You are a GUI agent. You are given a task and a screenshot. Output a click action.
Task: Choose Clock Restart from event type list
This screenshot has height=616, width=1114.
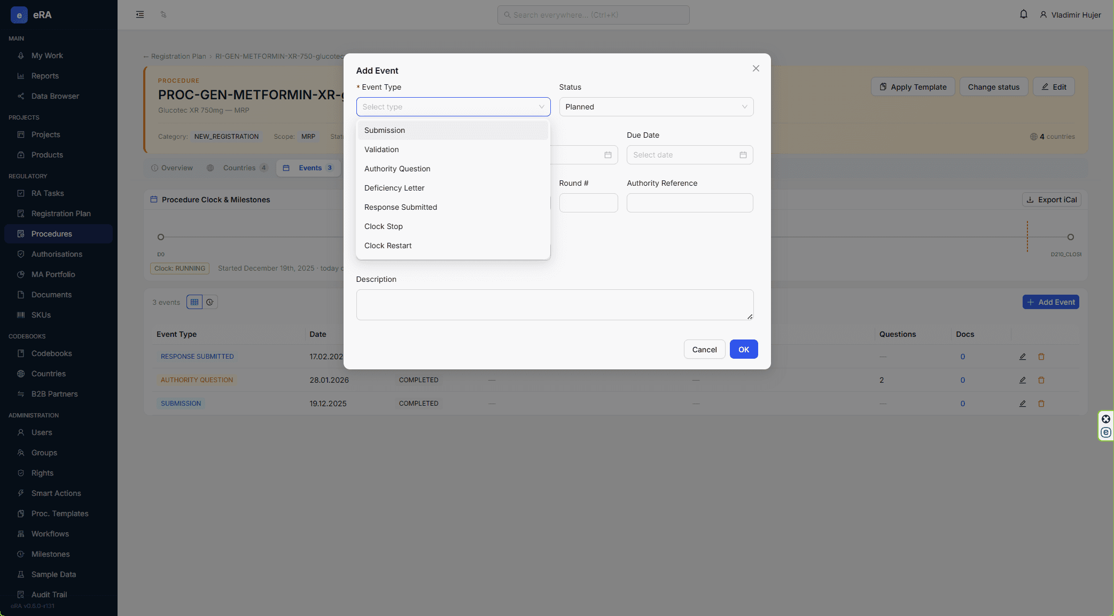[x=453, y=246]
